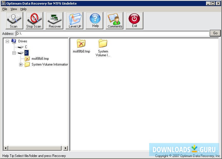Click the 'Drives' root label
This screenshot has height=159, width=222.
[x=23, y=41]
